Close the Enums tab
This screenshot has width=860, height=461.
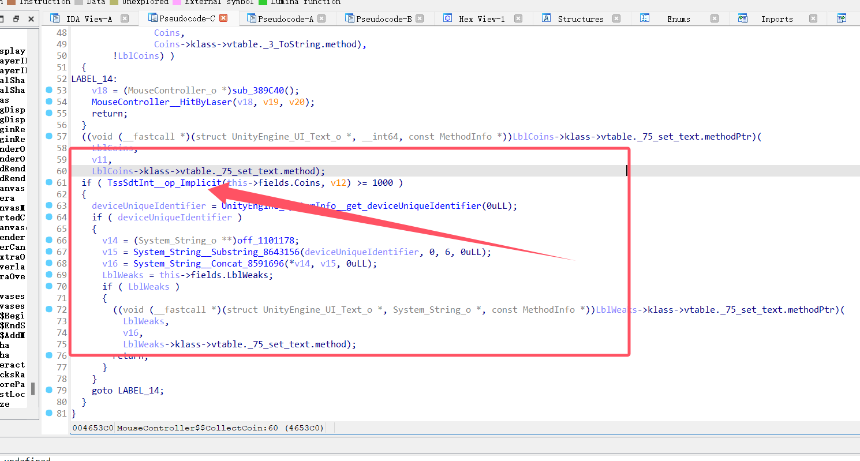pyautogui.click(x=715, y=18)
